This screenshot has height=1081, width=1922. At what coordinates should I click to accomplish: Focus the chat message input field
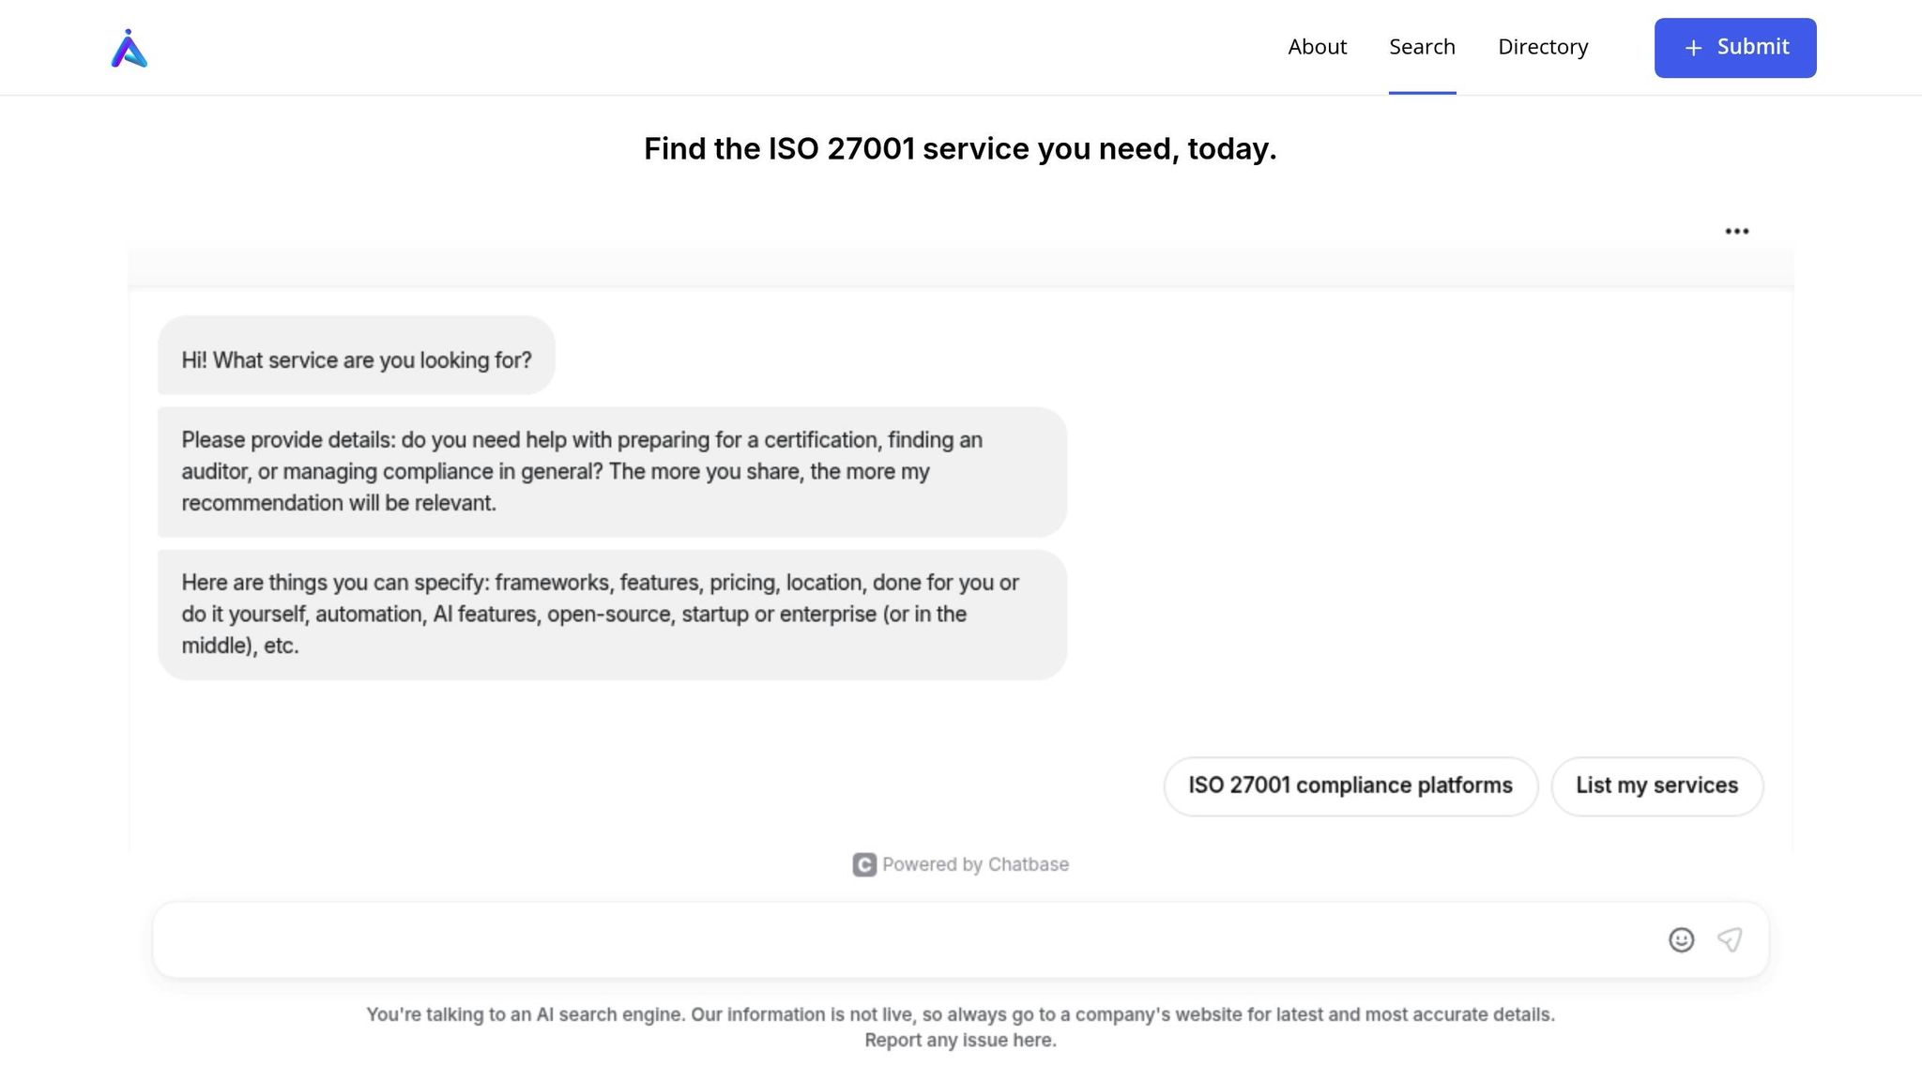[901, 939]
